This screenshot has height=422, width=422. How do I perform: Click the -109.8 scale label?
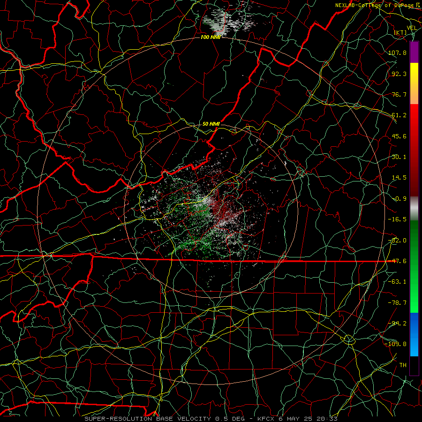(x=395, y=344)
